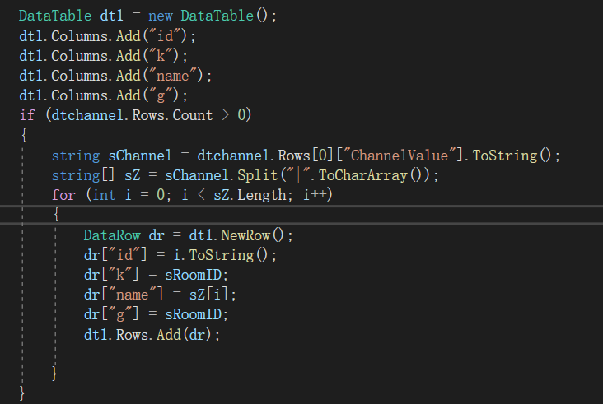
Task: Click the "if" keyword
Action: (x=26, y=114)
